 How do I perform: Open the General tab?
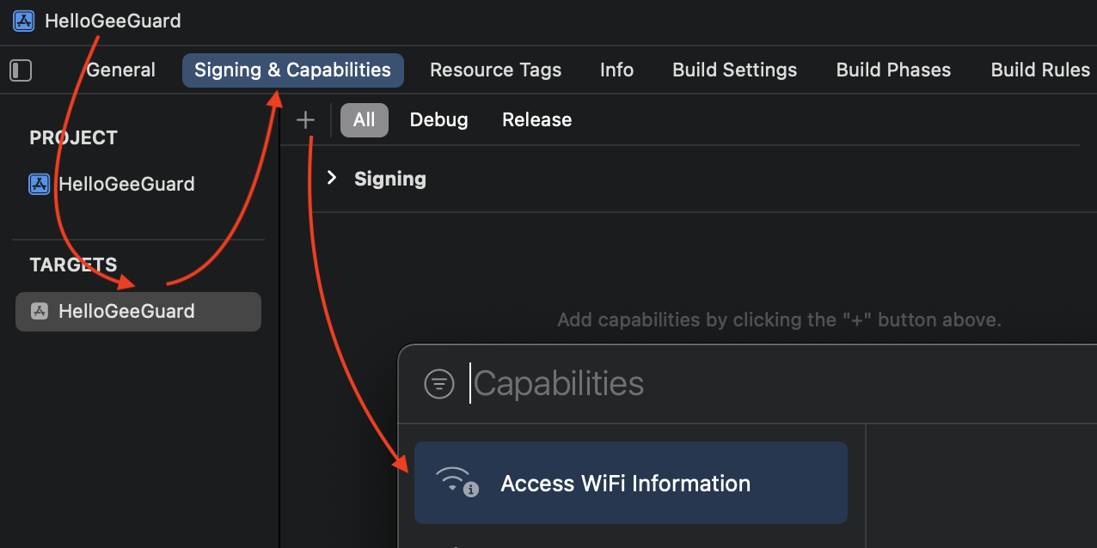pyautogui.click(x=121, y=70)
